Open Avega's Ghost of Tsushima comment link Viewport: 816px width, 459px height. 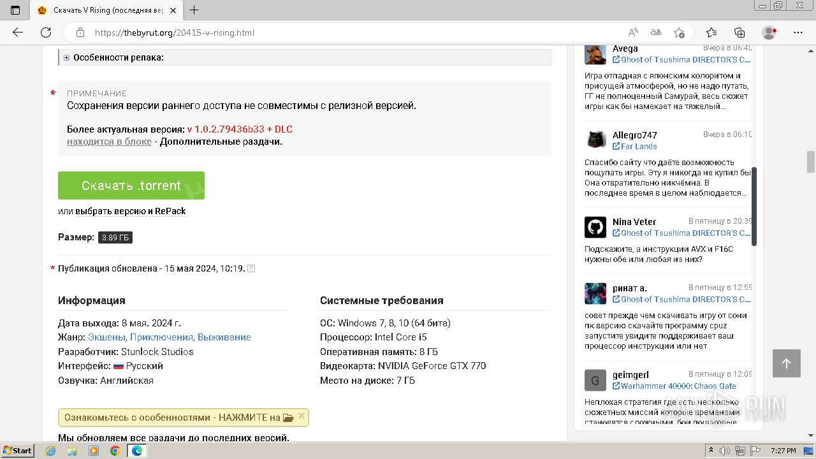click(681, 60)
